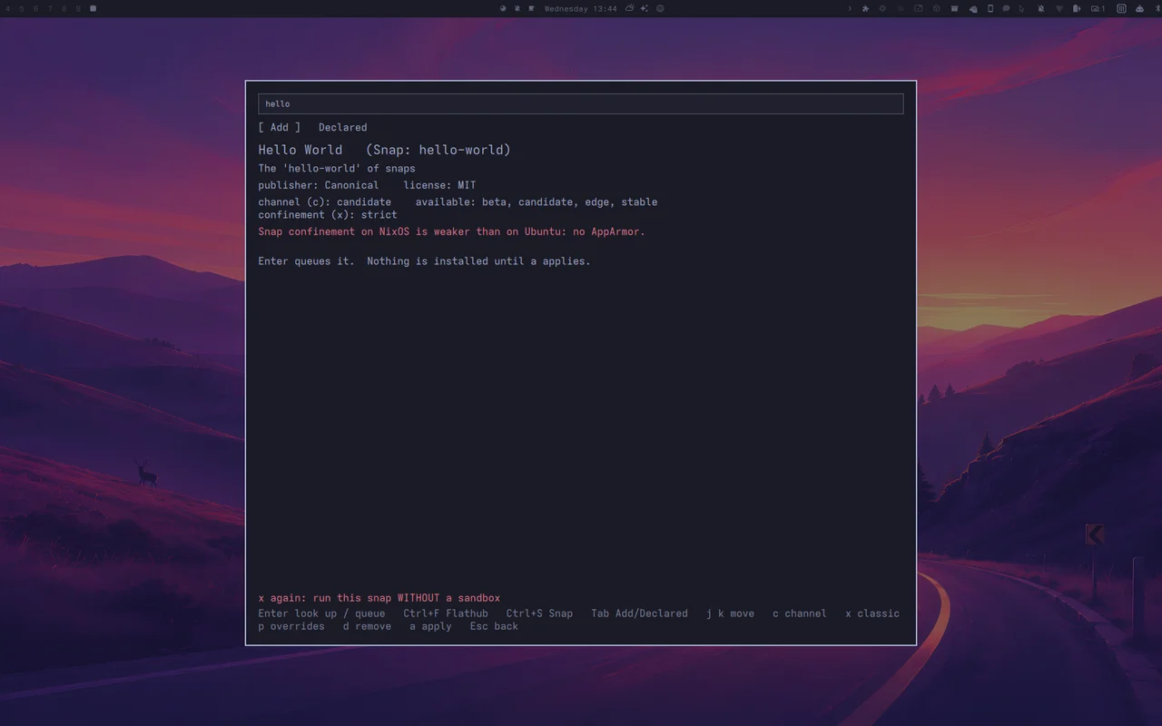Click the "license: MIT" text

click(x=439, y=185)
